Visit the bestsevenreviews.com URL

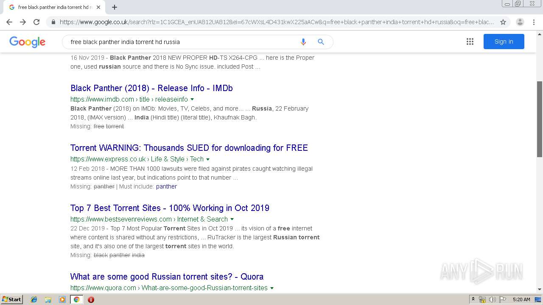(x=149, y=219)
